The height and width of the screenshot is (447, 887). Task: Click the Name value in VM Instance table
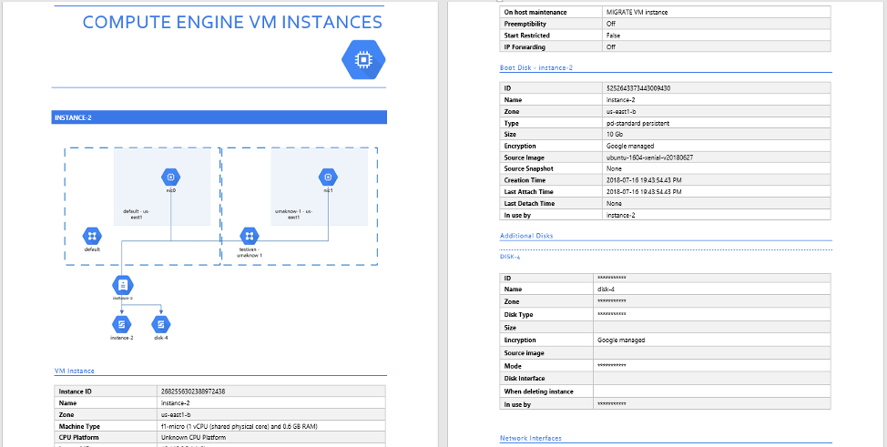click(176, 403)
